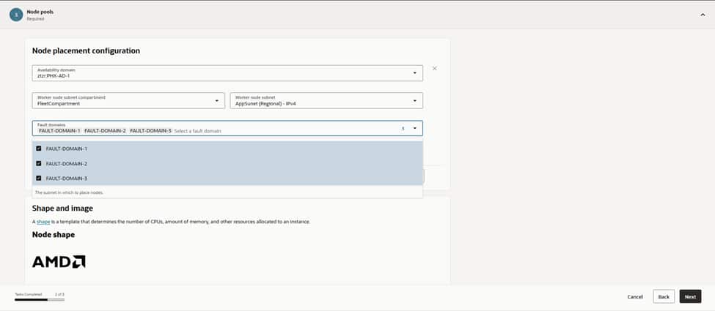
Task: Click the selected count 3 indicator
Action: [403, 129]
